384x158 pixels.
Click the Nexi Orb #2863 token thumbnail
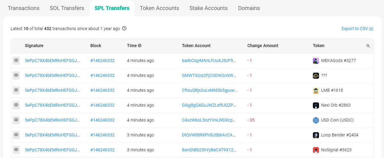pos(316,105)
